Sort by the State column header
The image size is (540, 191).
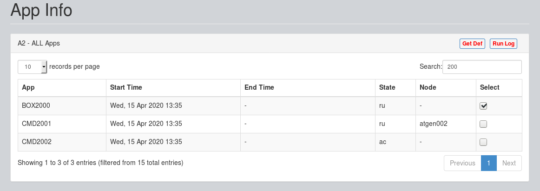[395, 88]
